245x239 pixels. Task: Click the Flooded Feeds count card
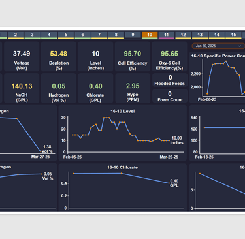(x=170, y=80)
